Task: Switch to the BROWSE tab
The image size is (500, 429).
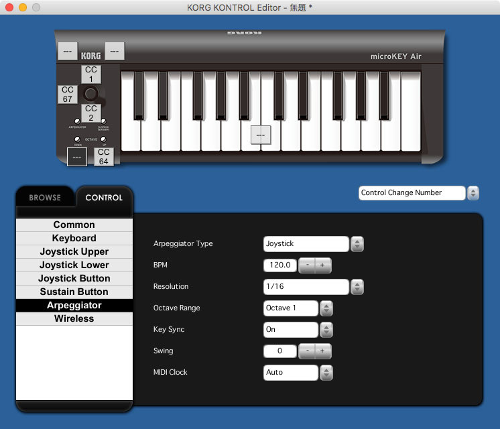Action: tap(45, 198)
